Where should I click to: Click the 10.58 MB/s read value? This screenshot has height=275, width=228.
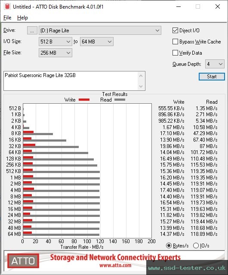pos(205,127)
